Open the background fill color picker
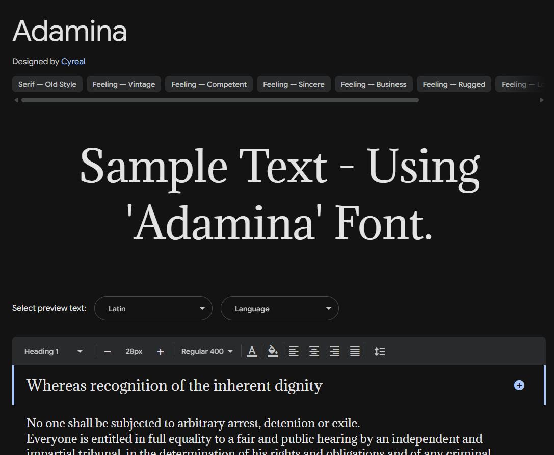 click(273, 352)
